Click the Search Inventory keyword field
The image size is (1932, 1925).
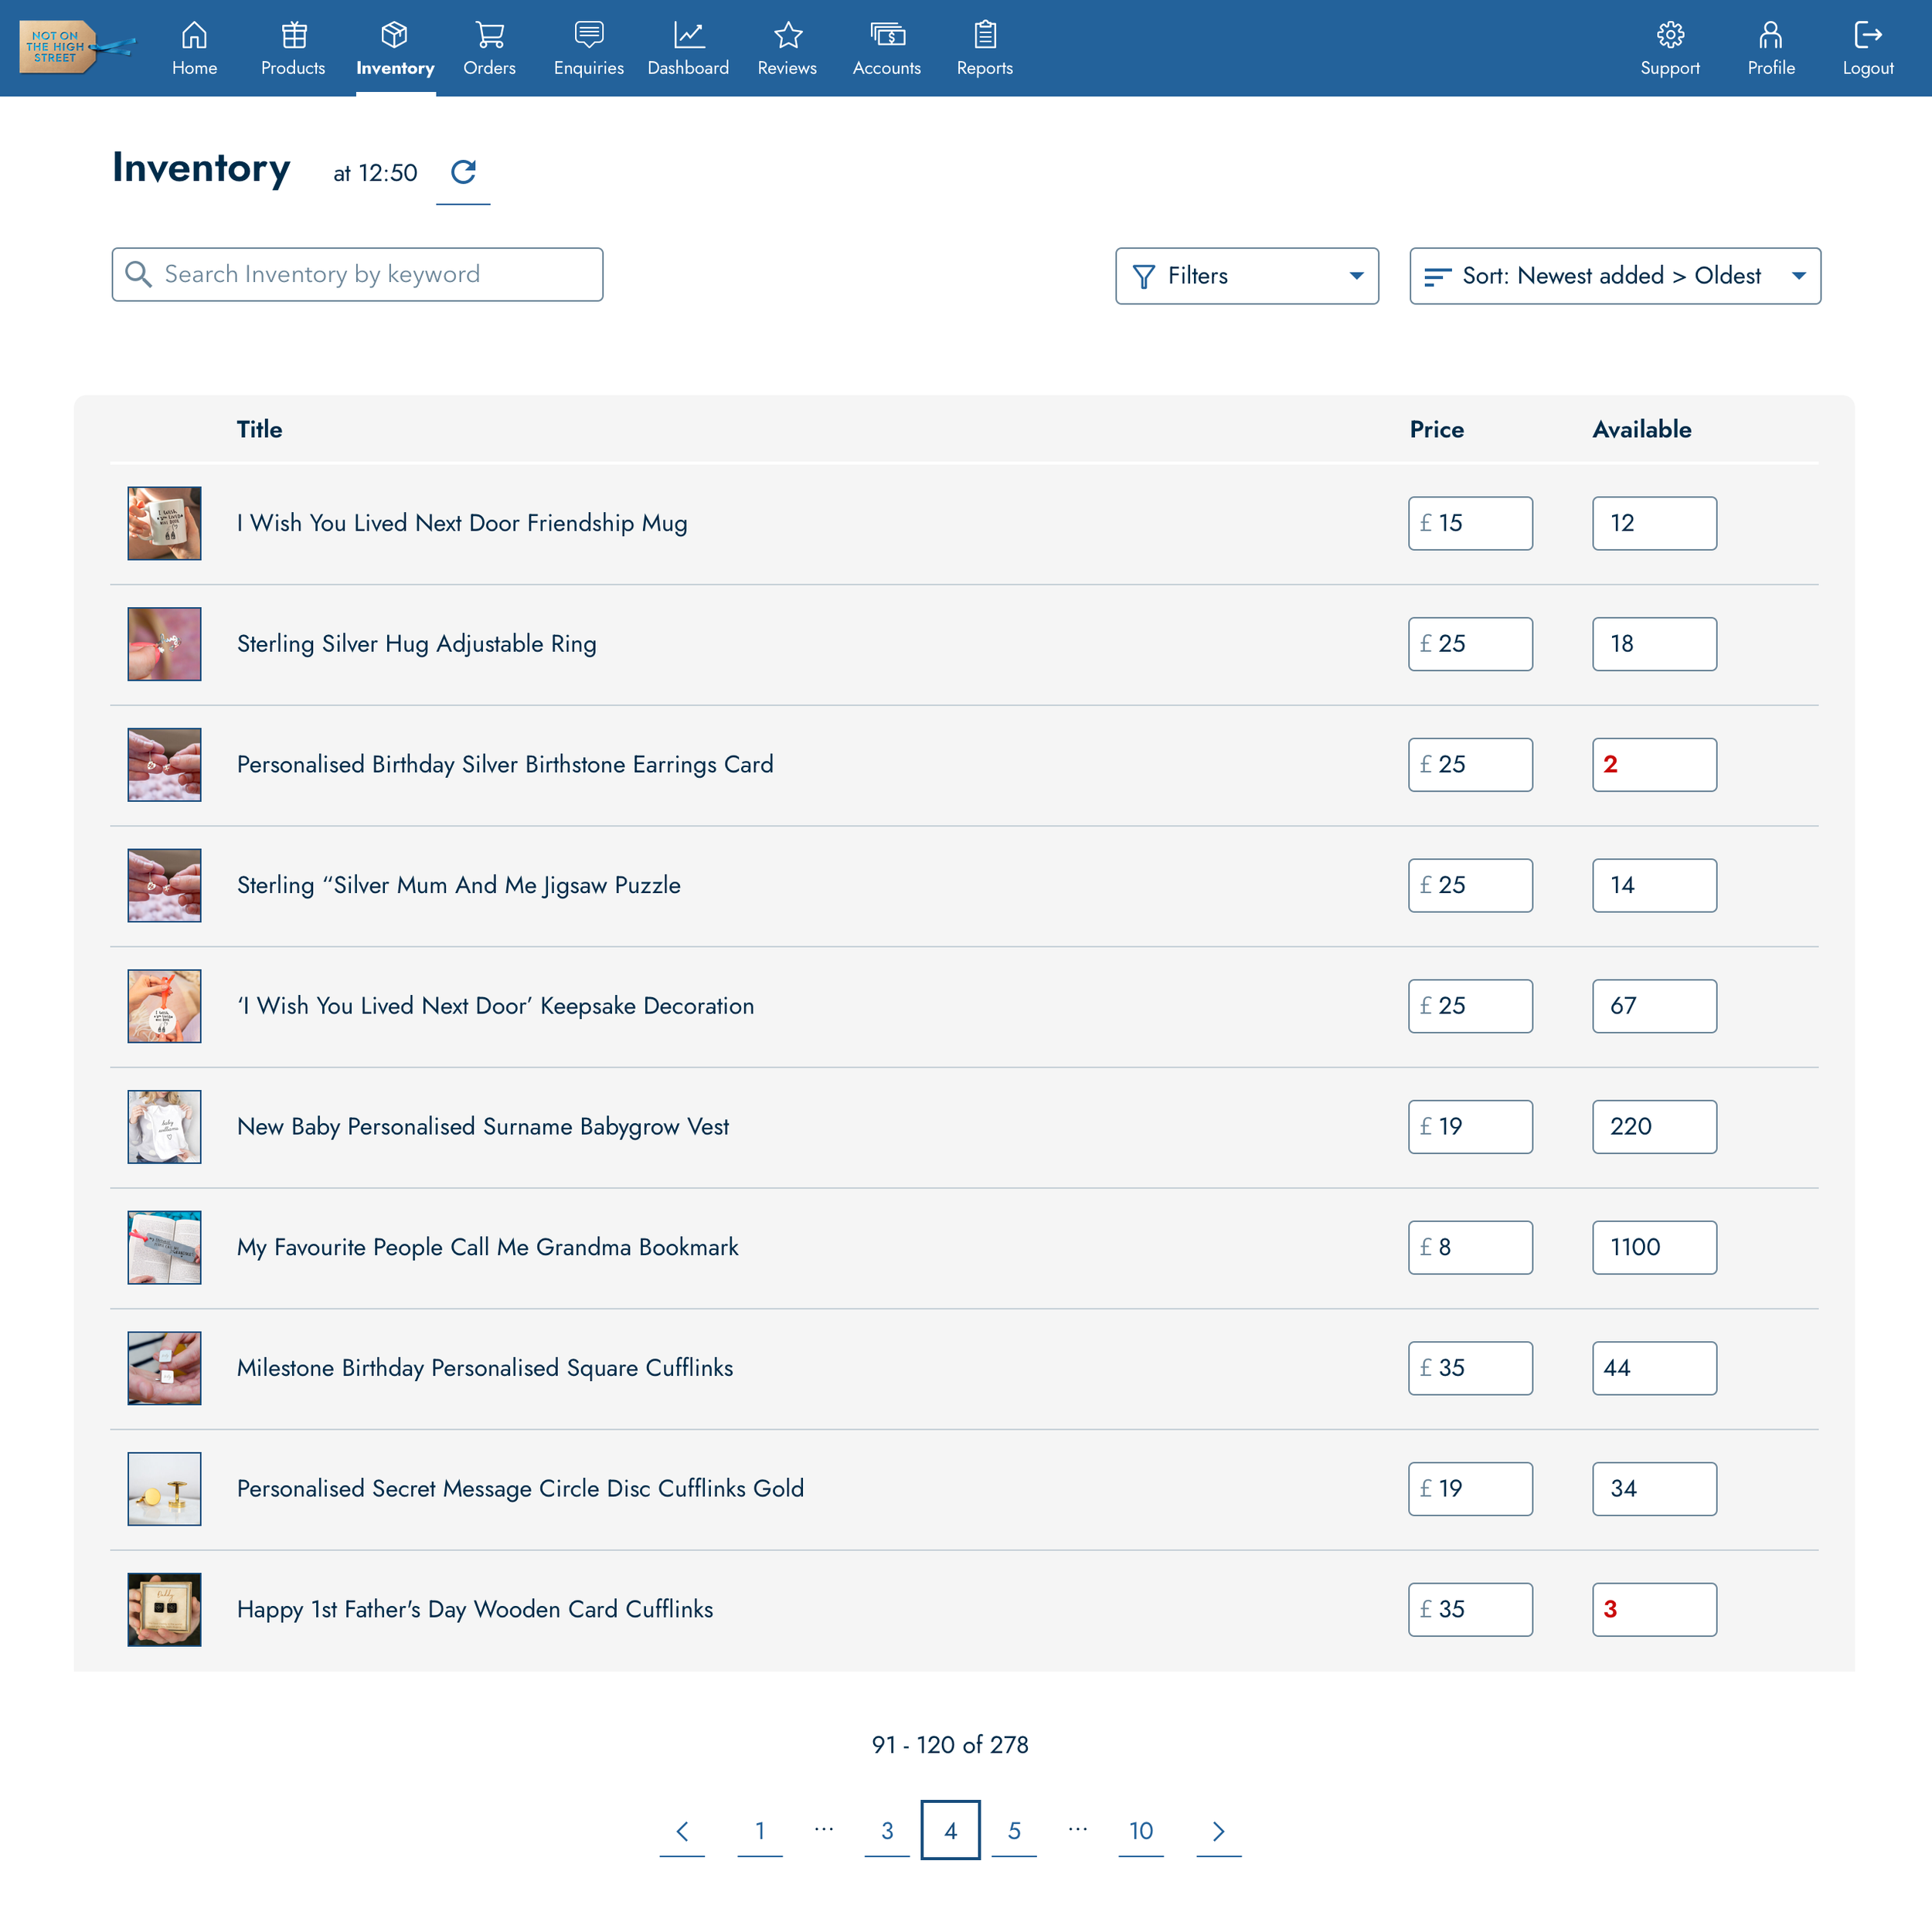tap(357, 275)
